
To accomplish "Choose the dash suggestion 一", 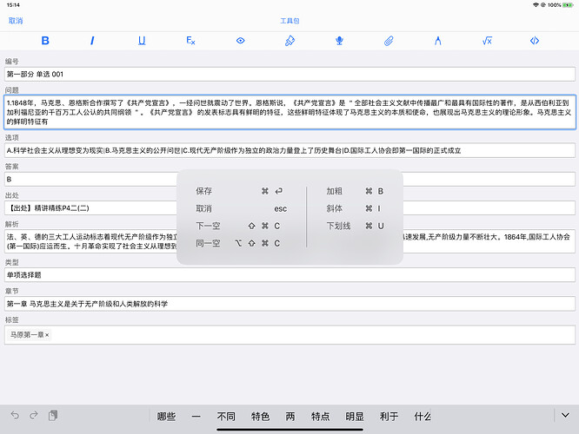I will click(x=196, y=417).
